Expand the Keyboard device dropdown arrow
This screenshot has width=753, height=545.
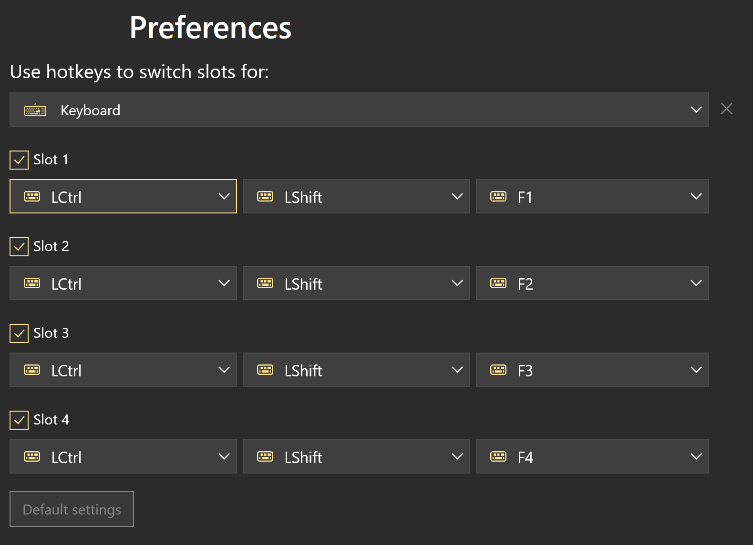coord(696,110)
